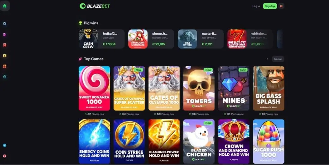This screenshot has width=329, height=165.
Task: Click the yellow card sidebar icon
Action: 5,56
